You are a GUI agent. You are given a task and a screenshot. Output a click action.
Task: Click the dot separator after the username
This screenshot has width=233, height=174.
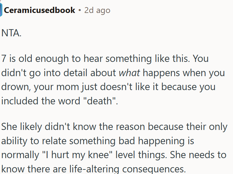80,10
